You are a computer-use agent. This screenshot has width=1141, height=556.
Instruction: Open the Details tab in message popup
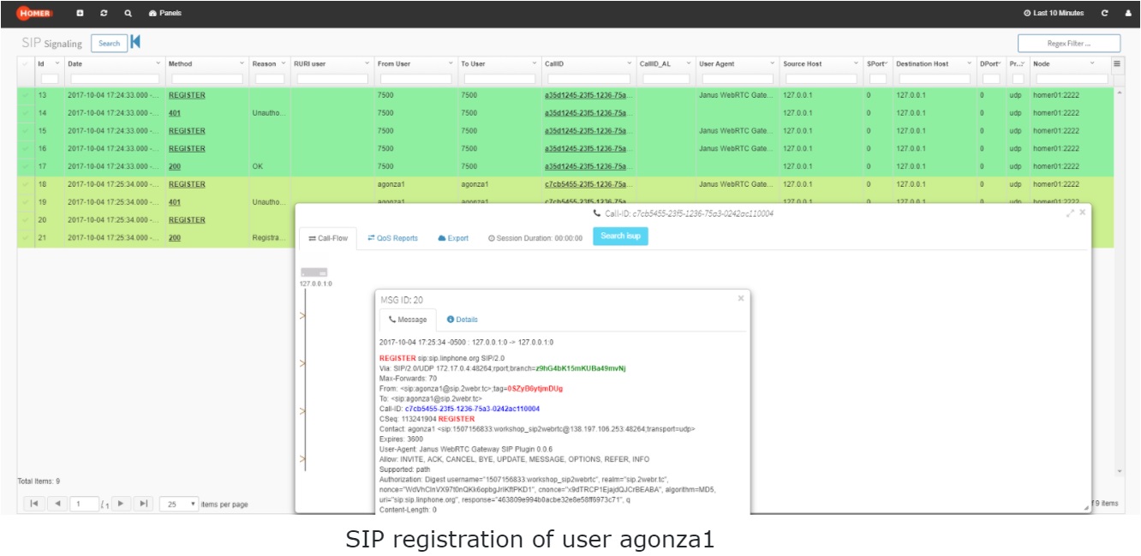(x=463, y=320)
